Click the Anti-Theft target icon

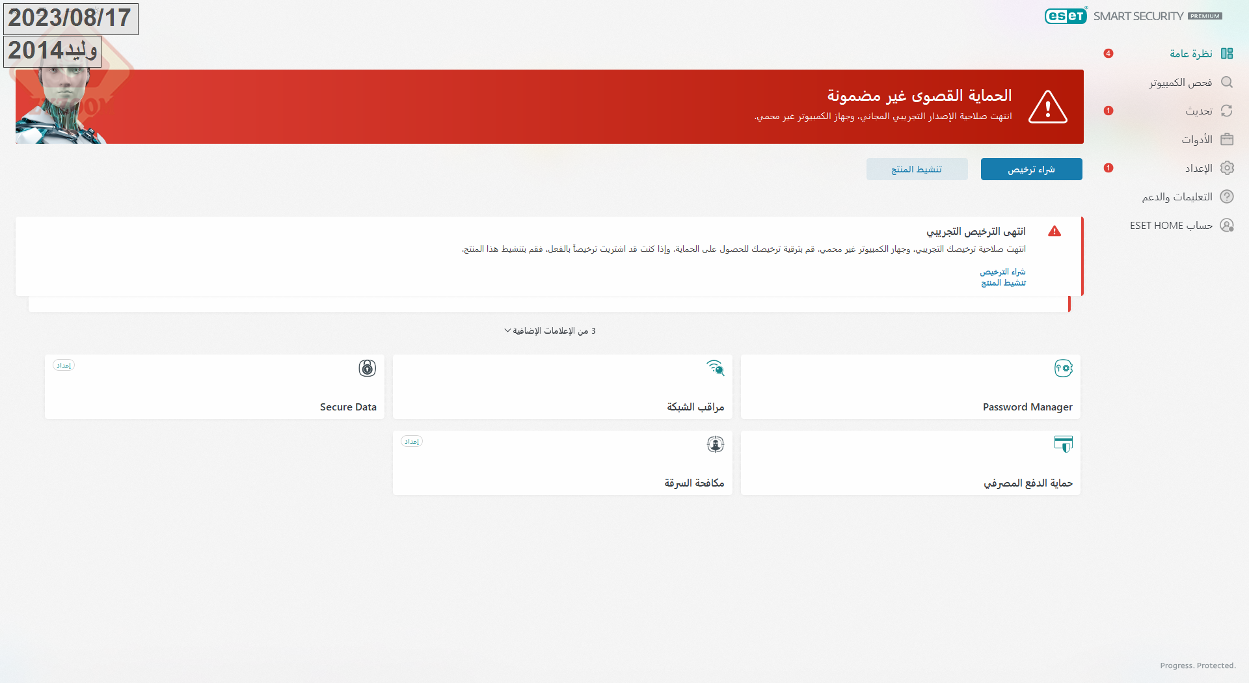click(716, 444)
